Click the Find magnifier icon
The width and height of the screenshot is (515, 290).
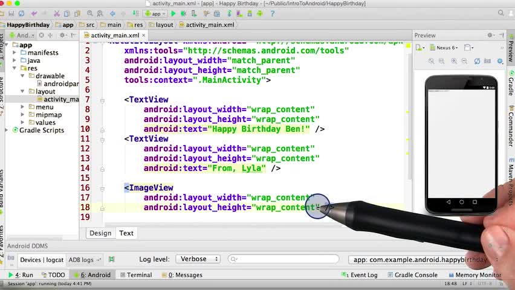click(x=89, y=13)
